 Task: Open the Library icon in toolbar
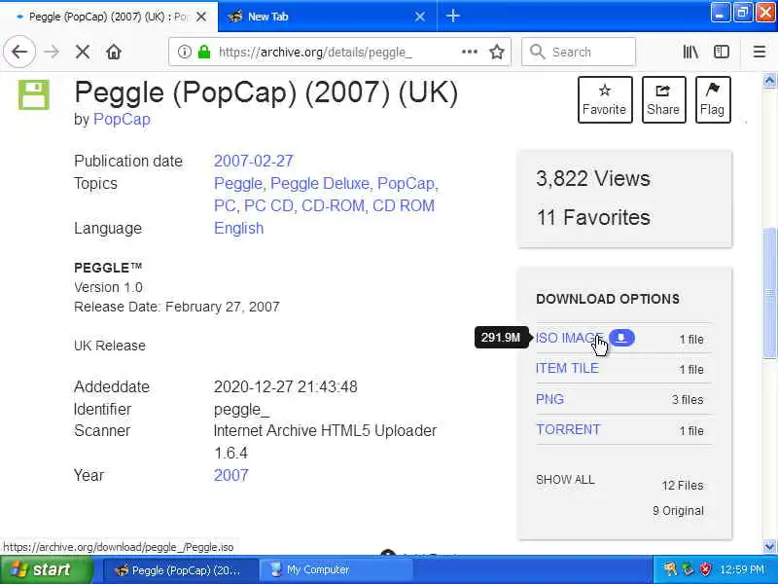[x=690, y=52]
